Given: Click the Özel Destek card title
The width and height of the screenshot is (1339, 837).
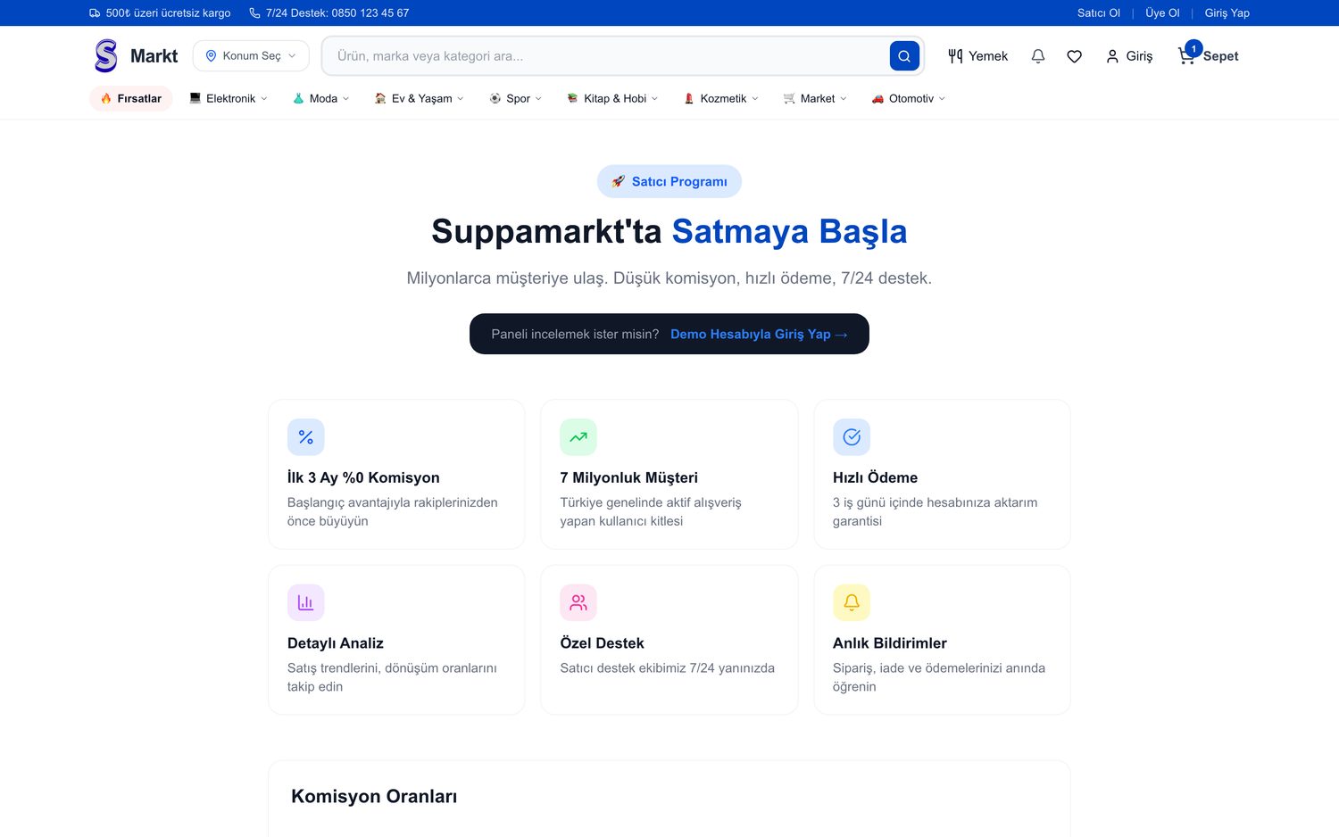Looking at the screenshot, I should coord(602,643).
